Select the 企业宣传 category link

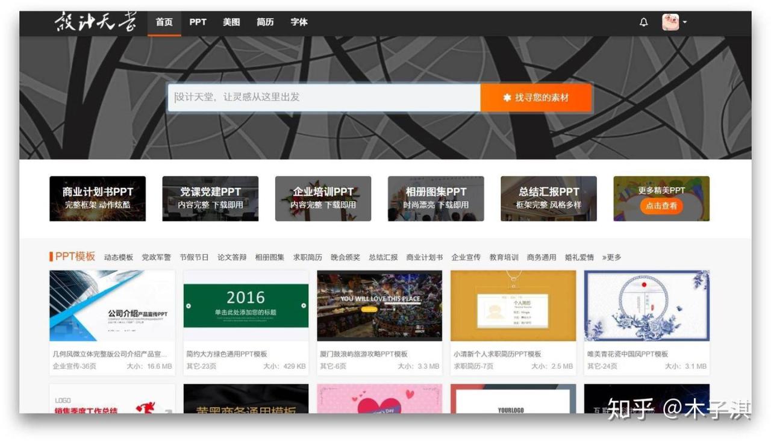(466, 257)
